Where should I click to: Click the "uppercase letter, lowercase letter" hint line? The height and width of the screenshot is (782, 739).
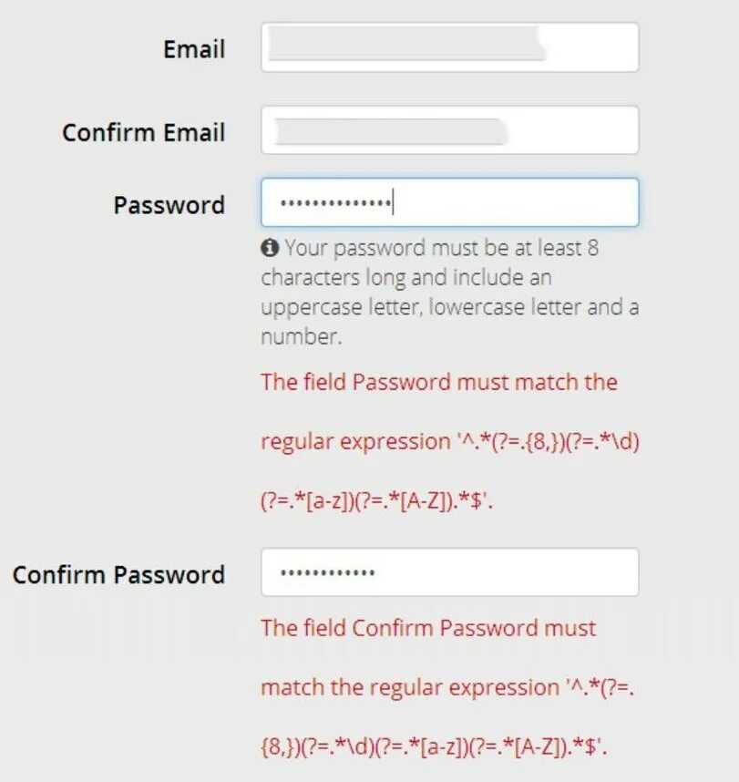pos(448,307)
